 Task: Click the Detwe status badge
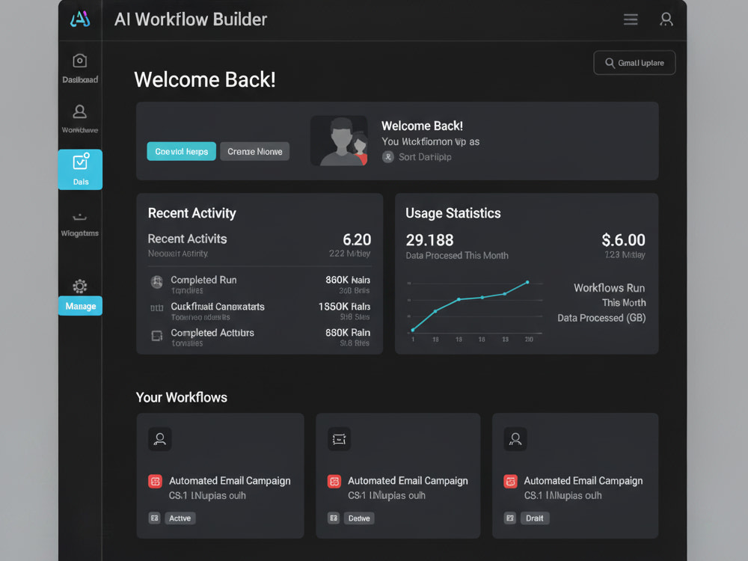pyautogui.click(x=359, y=518)
